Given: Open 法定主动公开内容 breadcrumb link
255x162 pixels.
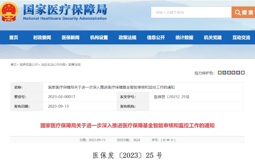Looking at the screenshot, I should pyautogui.click(x=53, y=65).
